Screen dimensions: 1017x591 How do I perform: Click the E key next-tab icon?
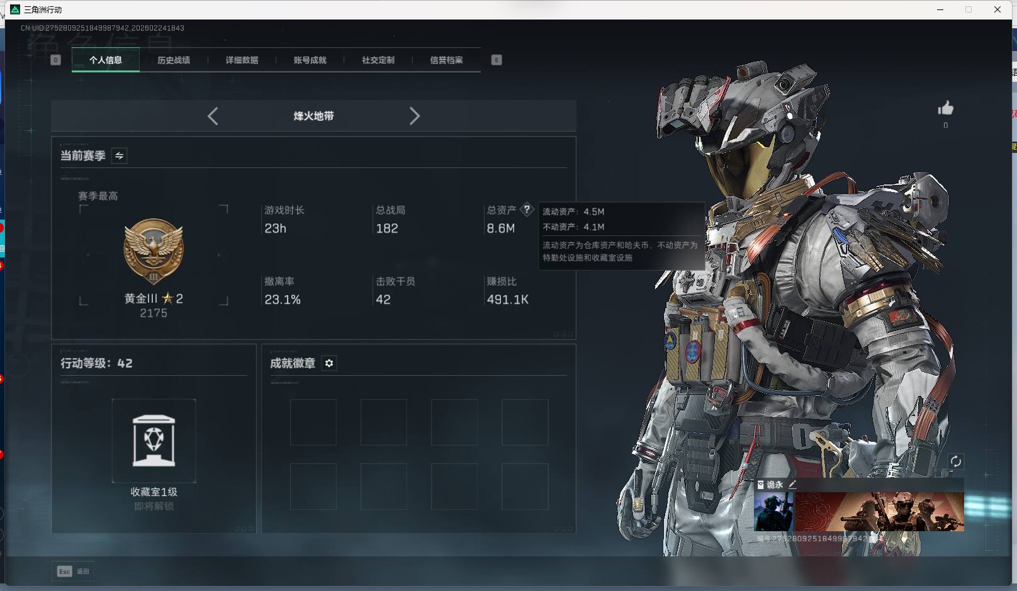pyautogui.click(x=497, y=60)
